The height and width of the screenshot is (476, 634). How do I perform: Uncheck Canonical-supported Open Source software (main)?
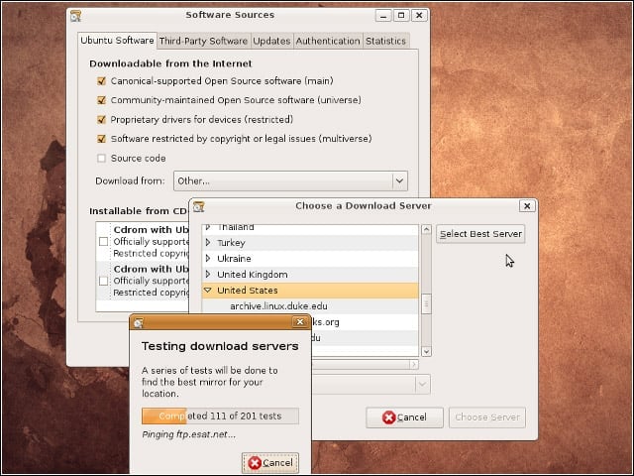(x=101, y=81)
